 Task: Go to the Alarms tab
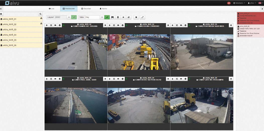pyautogui.click(x=103, y=9)
